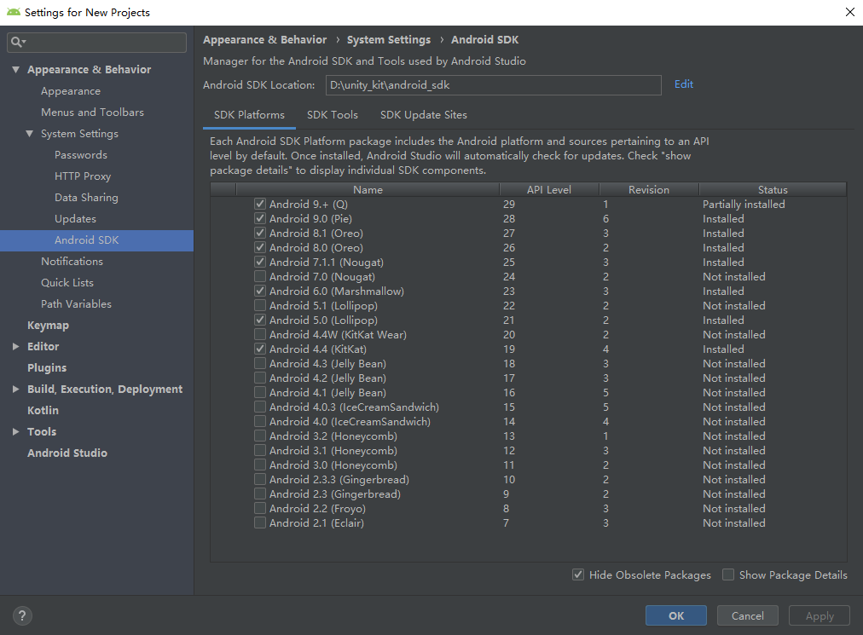
Task: Open Path Variables settings
Action: click(76, 304)
